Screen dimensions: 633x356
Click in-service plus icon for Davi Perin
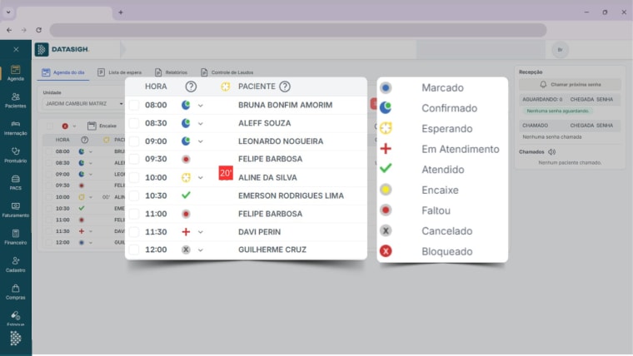(x=186, y=232)
